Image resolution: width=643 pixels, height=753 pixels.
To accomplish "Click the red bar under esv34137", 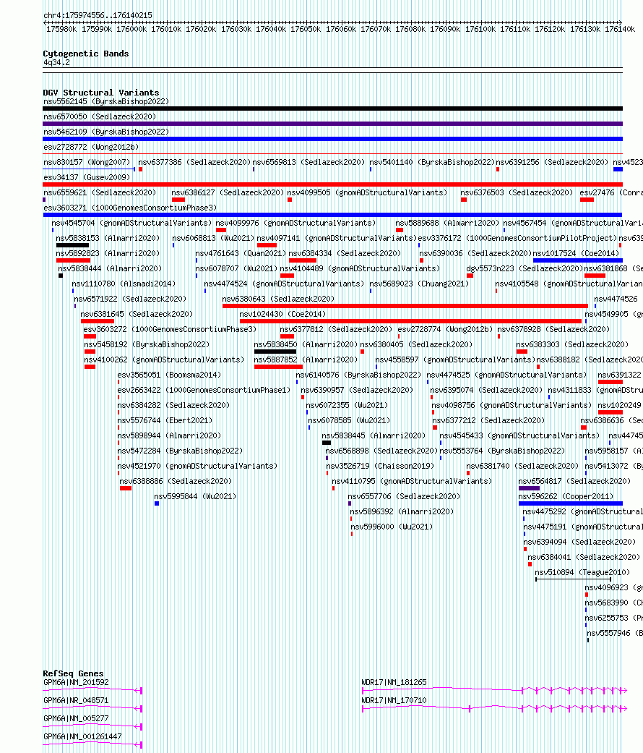I will point(332,184).
